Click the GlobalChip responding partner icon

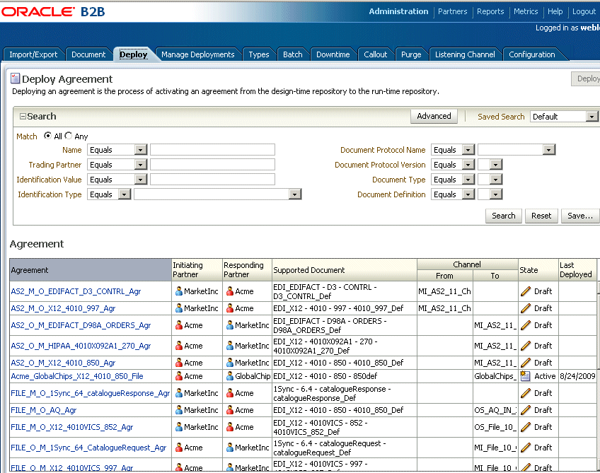pyautogui.click(x=230, y=376)
